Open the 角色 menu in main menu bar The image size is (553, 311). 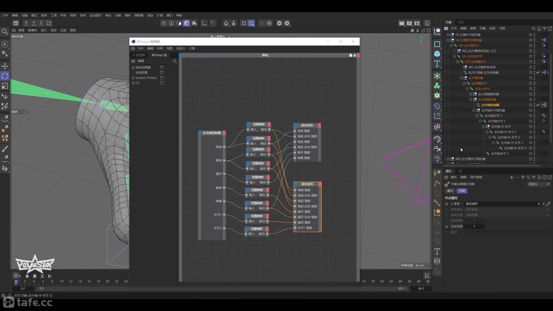click(x=108, y=15)
